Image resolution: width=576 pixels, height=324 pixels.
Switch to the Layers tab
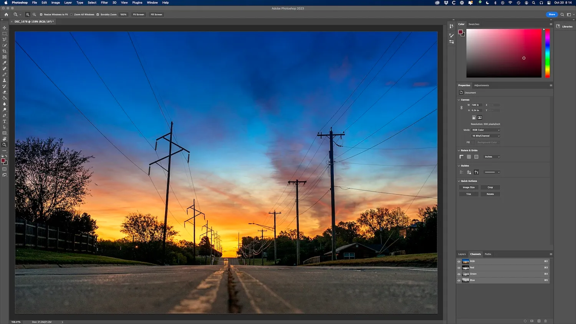462,254
